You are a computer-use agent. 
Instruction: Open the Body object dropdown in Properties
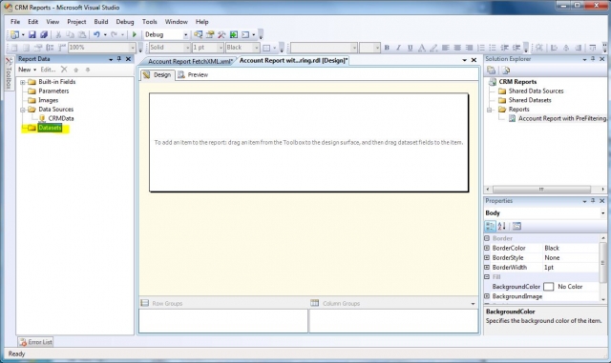point(602,212)
